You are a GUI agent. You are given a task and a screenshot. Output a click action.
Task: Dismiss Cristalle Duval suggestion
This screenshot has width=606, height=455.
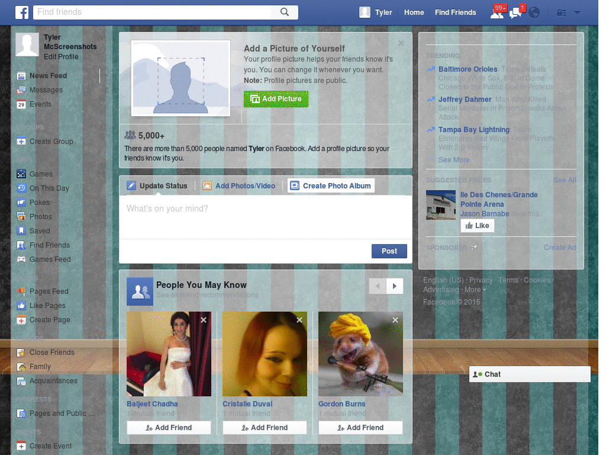coord(299,320)
